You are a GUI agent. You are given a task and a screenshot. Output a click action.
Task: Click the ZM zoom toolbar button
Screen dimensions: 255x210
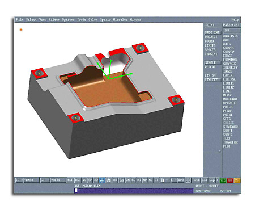[127, 180]
